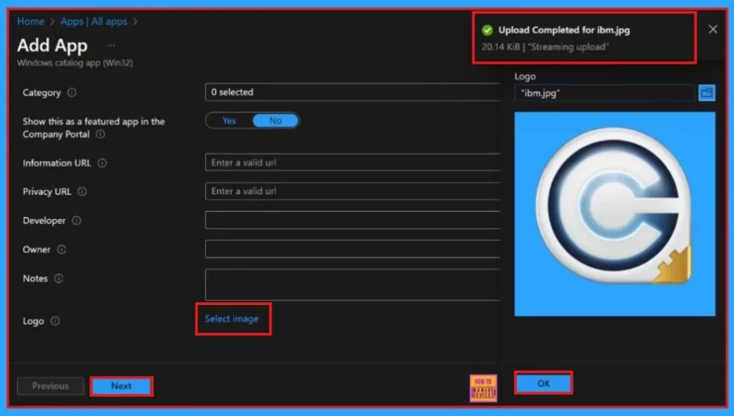Screen dimensions: 734x416
Task: Focus the Privacy URL input field
Action: coord(353,190)
